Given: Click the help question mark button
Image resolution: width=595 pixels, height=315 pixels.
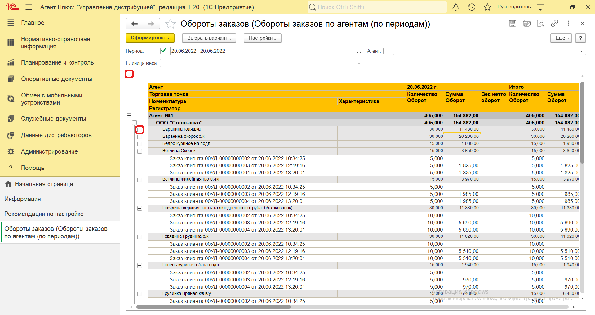Looking at the screenshot, I should [580, 38].
